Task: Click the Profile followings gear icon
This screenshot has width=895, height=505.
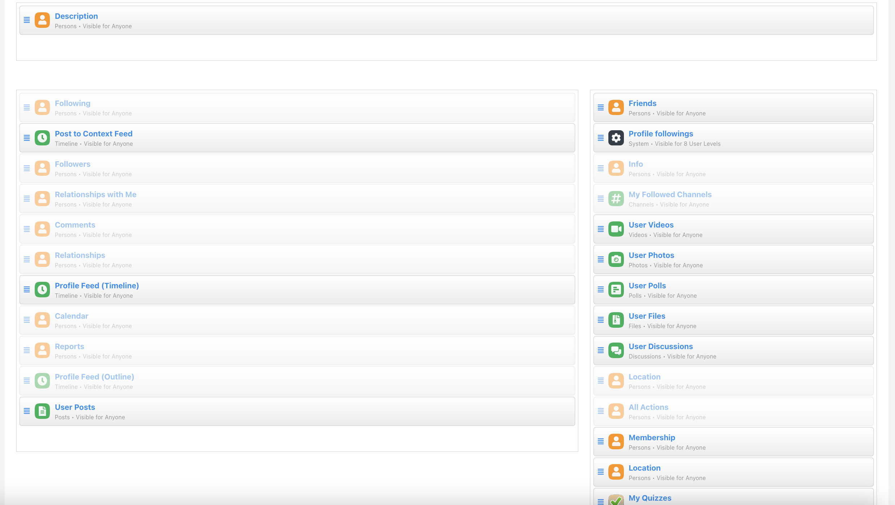Action: point(616,138)
